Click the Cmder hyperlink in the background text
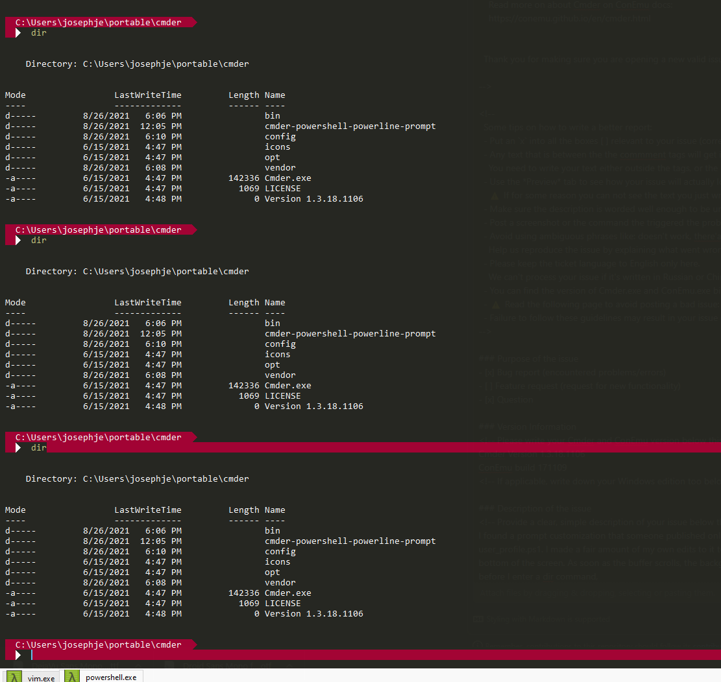 click(x=587, y=5)
